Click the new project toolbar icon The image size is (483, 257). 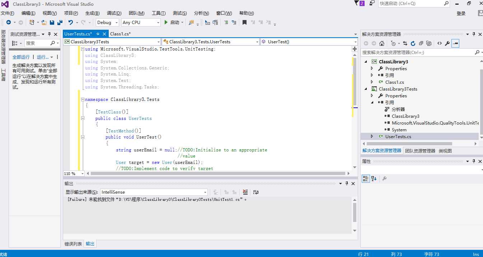point(32,22)
